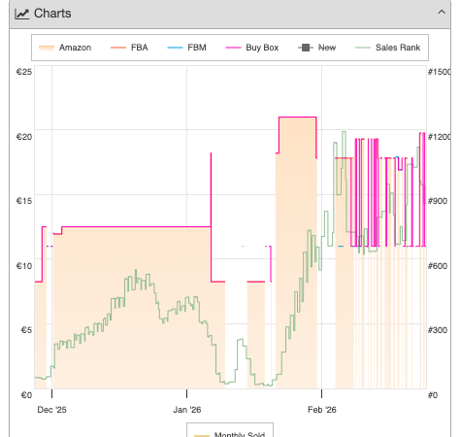Image resolution: width=460 pixels, height=437 pixels.
Task: Toggle the FBA series in legend
Action: (129, 48)
